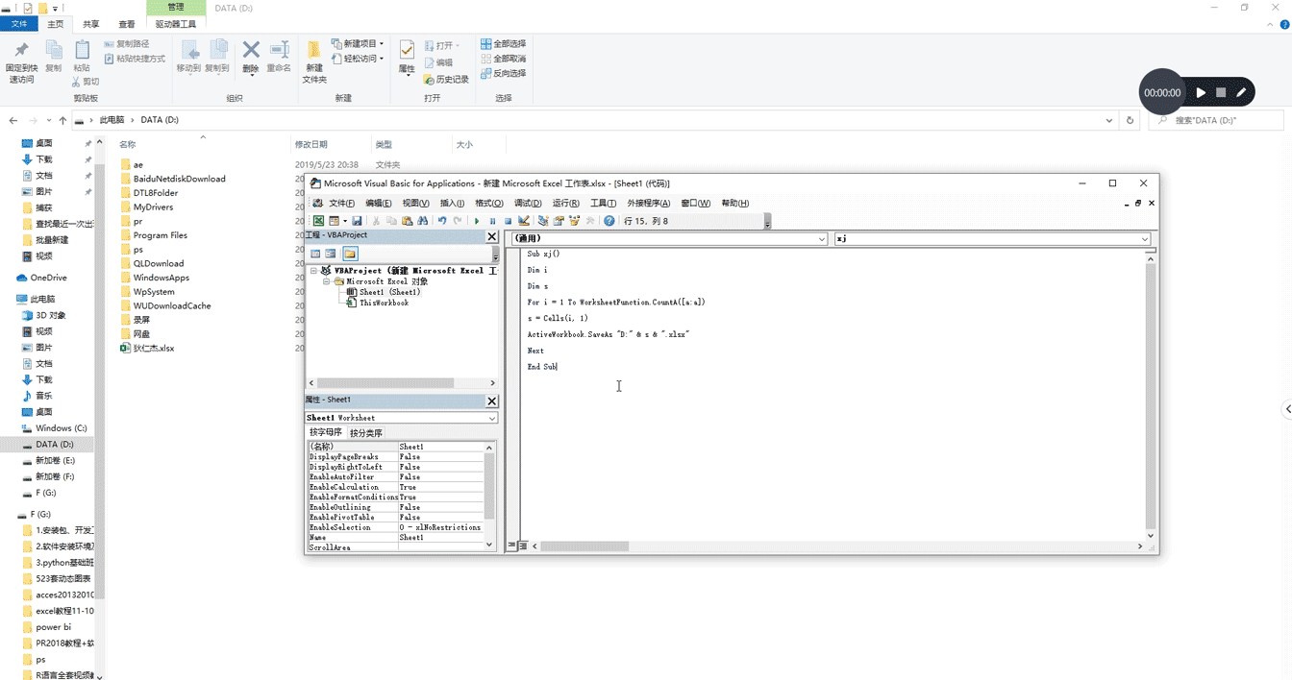The width and height of the screenshot is (1292, 680).
Task: Open the xj procedure dropdown
Action: [1144, 238]
